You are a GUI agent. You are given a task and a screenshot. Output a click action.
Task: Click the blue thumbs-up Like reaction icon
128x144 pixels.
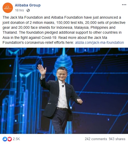[5, 139]
